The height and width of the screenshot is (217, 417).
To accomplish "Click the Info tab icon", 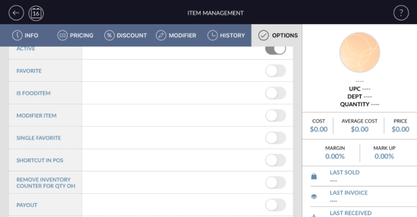I will pyautogui.click(x=17, y=35).
